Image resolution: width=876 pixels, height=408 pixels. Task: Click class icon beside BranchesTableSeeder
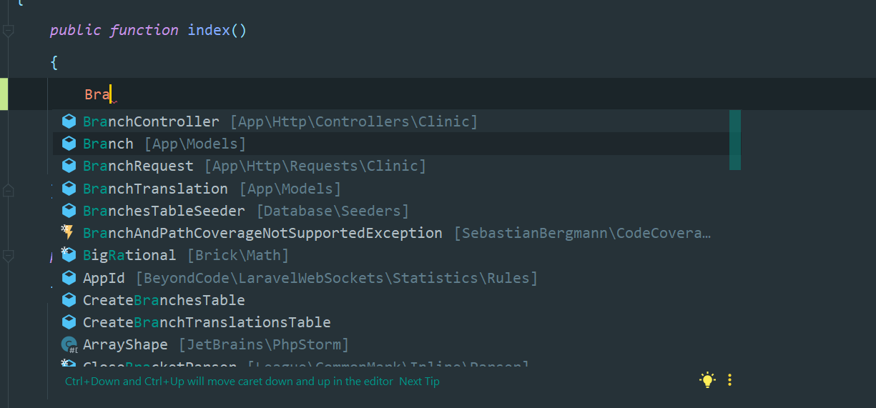click(69, 211)
